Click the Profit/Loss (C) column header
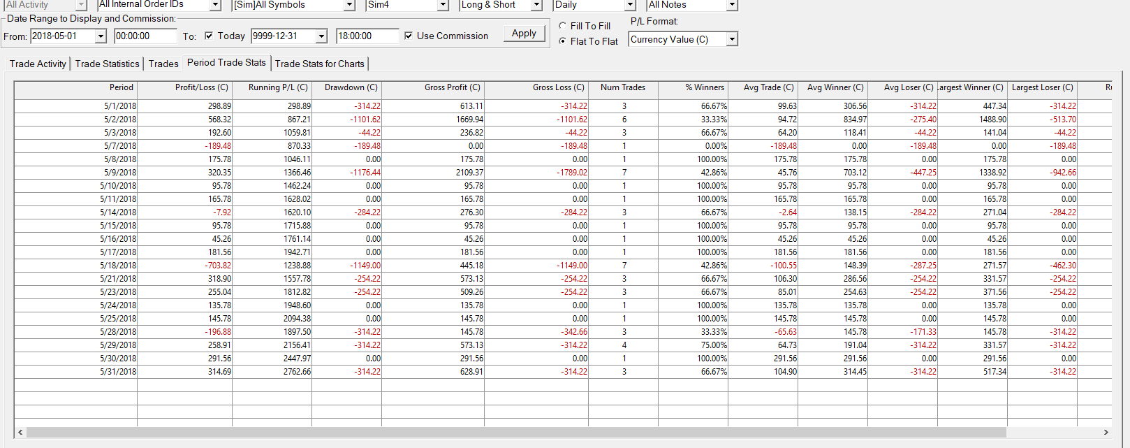 click(200, 87)
